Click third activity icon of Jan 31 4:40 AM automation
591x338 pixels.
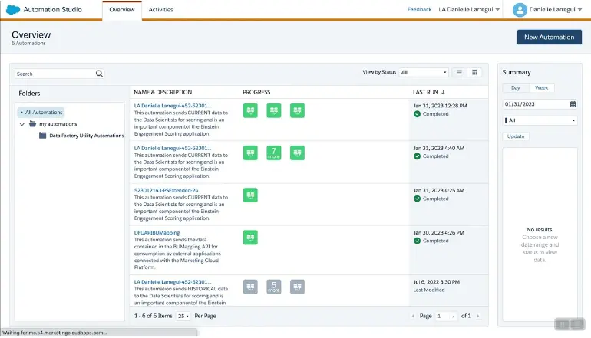(x=297, y=153)
